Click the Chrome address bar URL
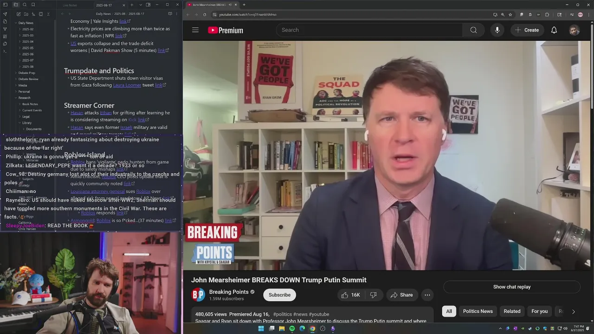 [248, 14]
